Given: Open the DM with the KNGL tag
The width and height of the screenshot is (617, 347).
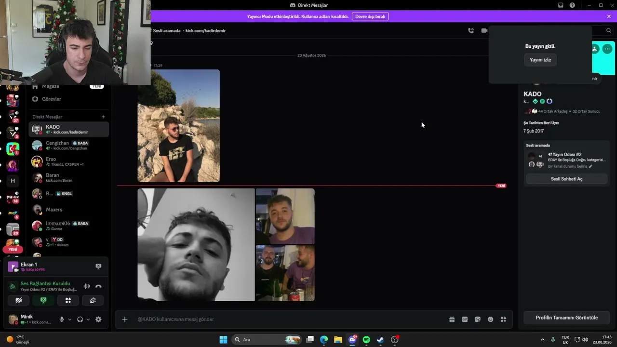Looking at the screenshot, I should click(x=68, y=194).
